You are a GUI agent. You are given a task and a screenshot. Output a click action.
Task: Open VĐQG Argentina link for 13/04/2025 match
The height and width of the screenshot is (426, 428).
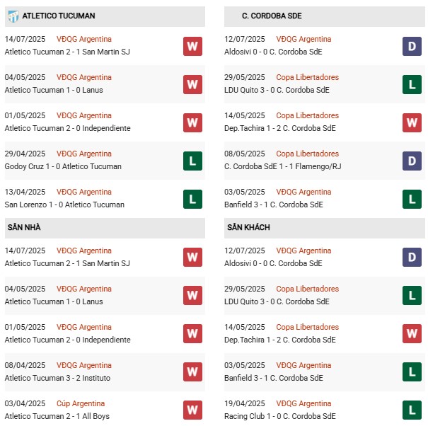pos(84,192)
